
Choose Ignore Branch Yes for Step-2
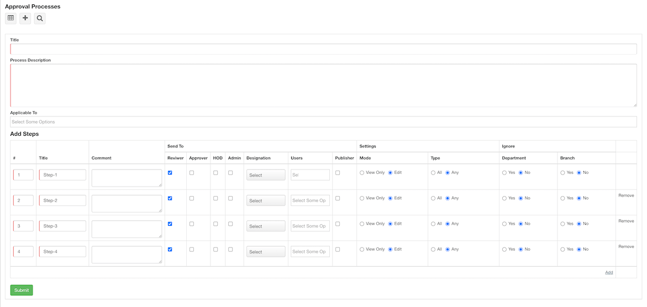click(562, 198)
